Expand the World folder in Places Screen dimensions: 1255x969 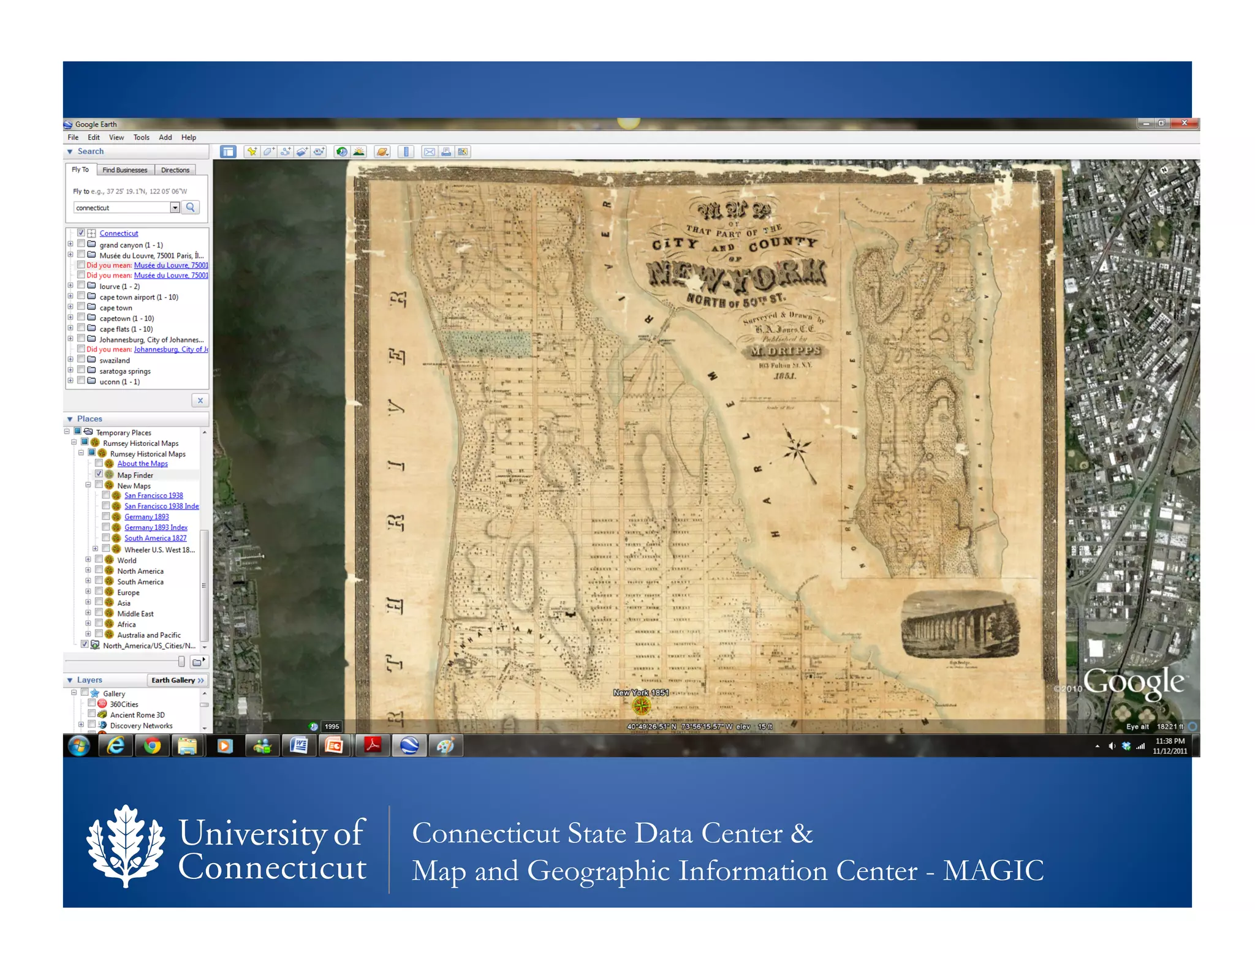[88, 559]
